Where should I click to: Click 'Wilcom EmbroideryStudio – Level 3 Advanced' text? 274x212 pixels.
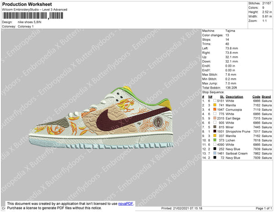(35, 10)
